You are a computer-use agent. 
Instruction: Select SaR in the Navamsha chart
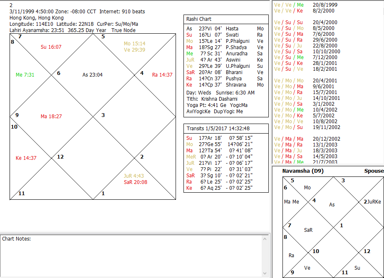[x=308, y=230]
